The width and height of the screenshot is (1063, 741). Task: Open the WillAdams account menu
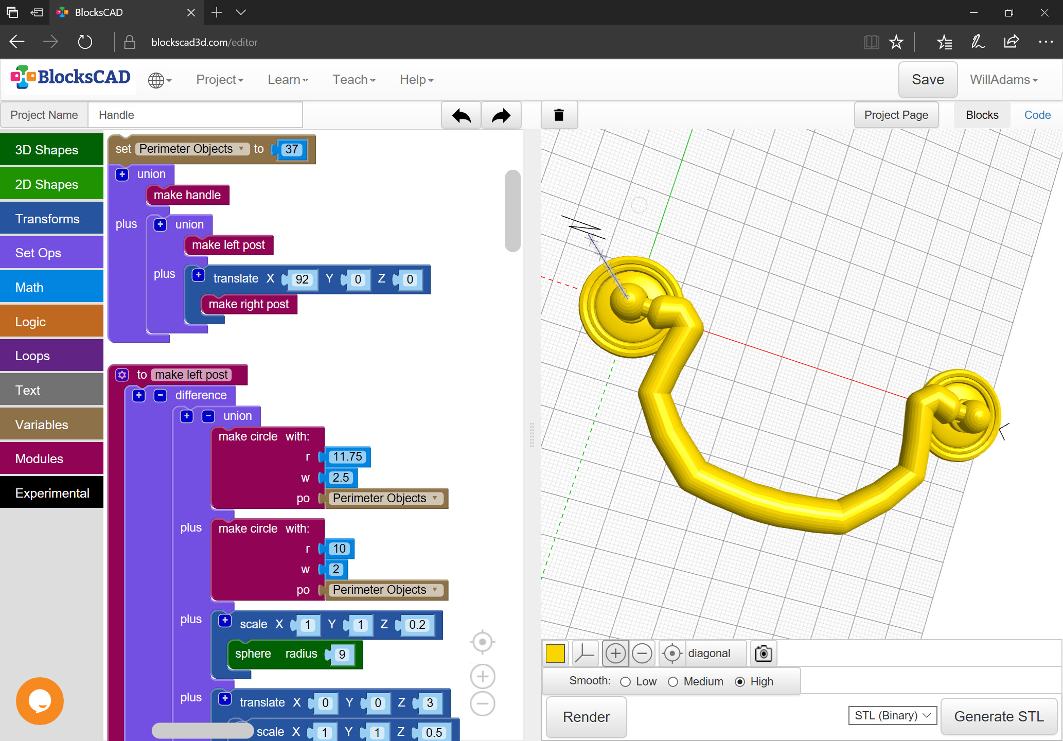(1004, 80)
